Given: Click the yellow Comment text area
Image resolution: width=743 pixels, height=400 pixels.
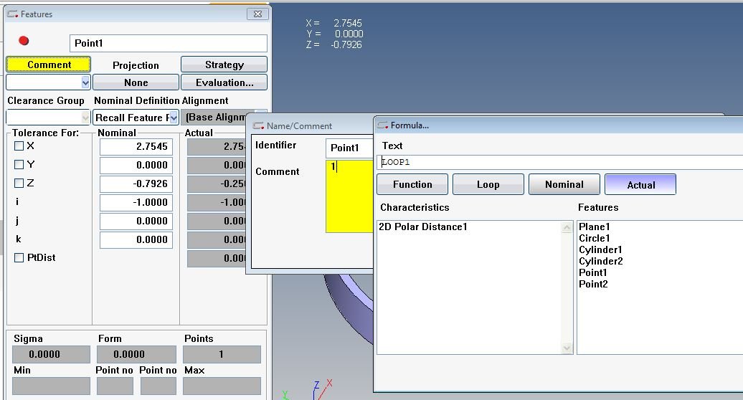Looking at the screenshot, I should coord(350,196).
